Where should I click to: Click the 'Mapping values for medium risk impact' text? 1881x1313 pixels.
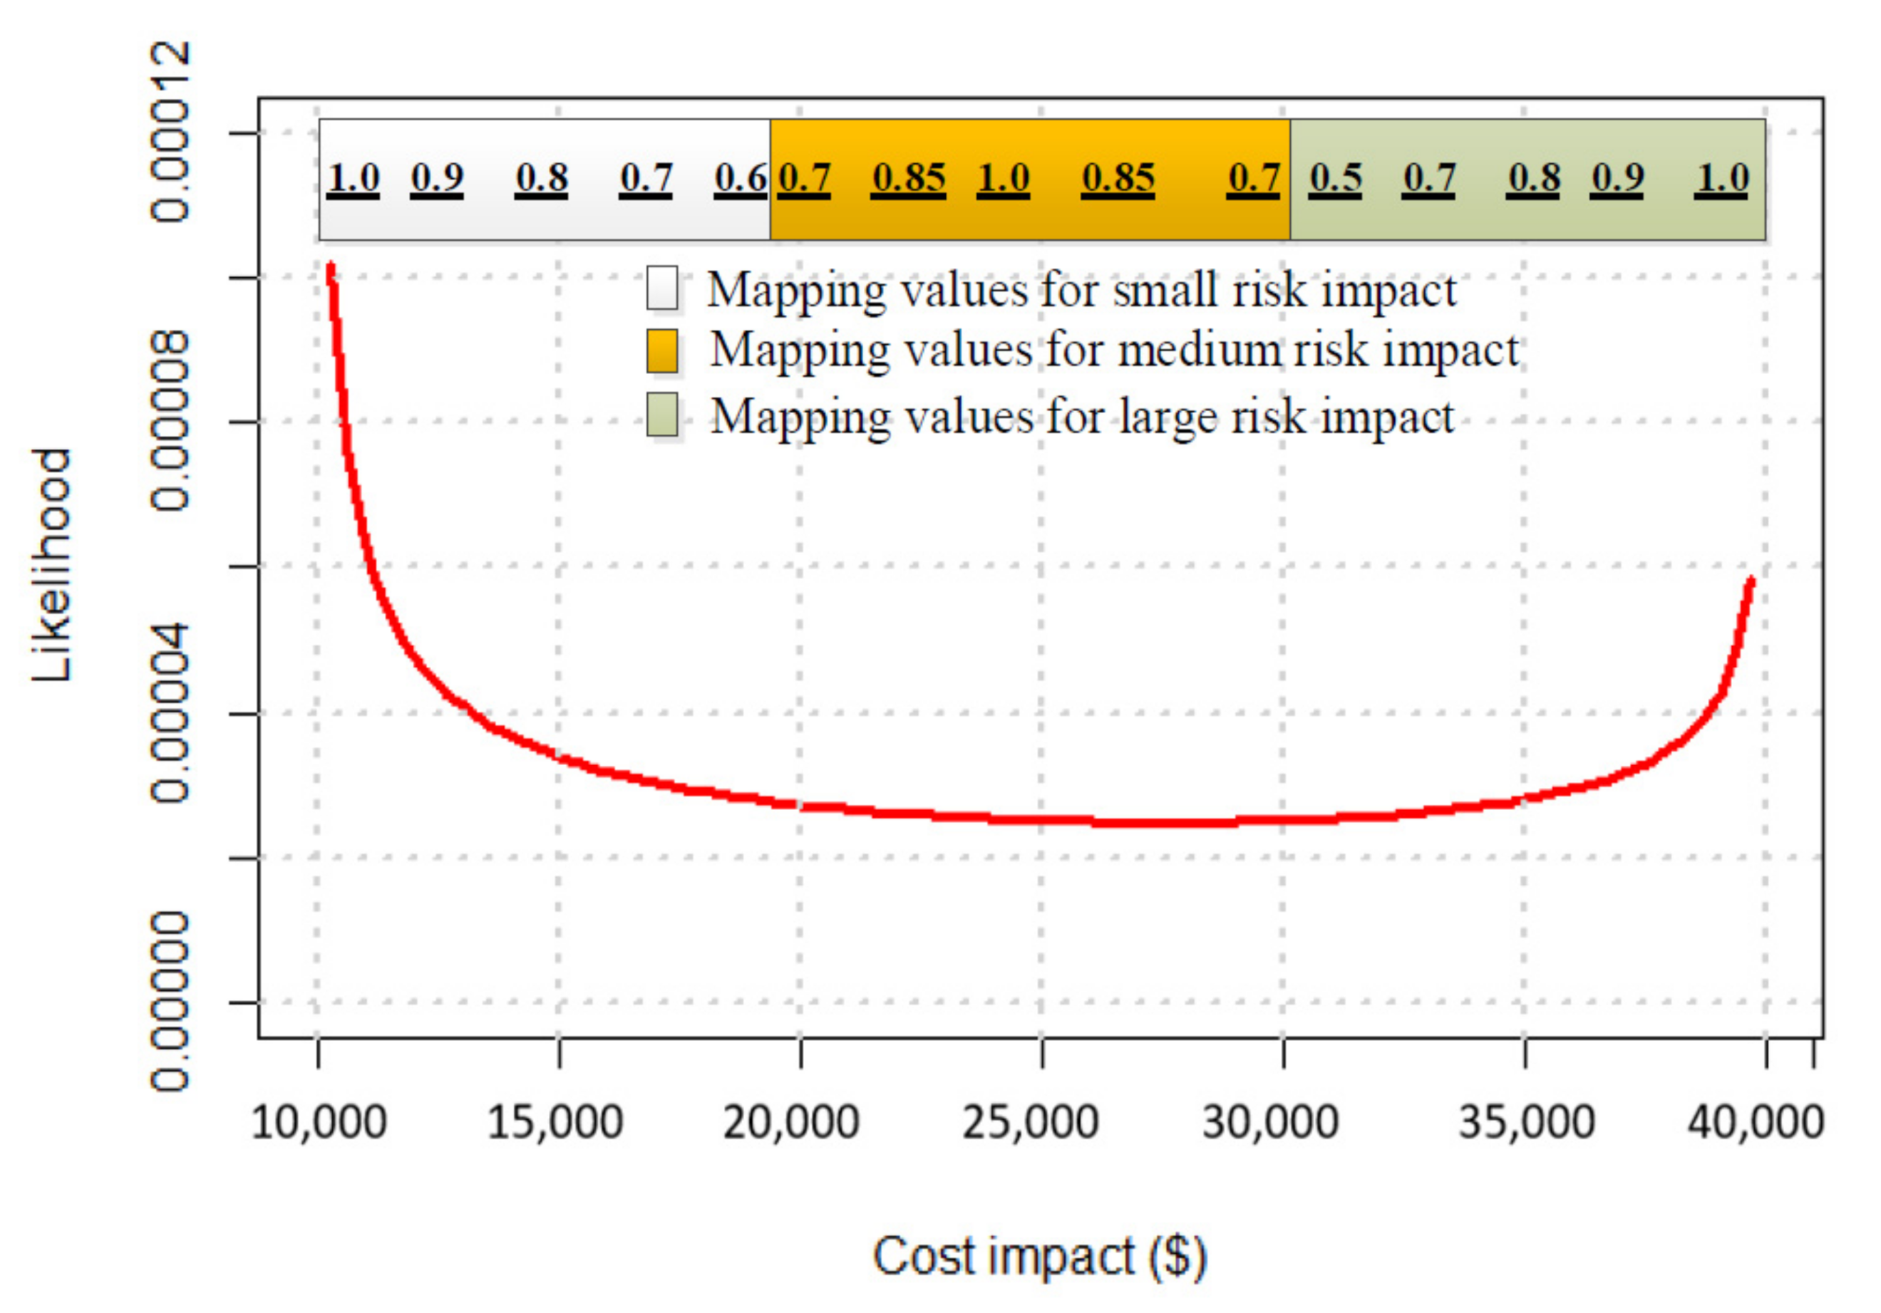pyautogui.click(x=1114, y=351)
